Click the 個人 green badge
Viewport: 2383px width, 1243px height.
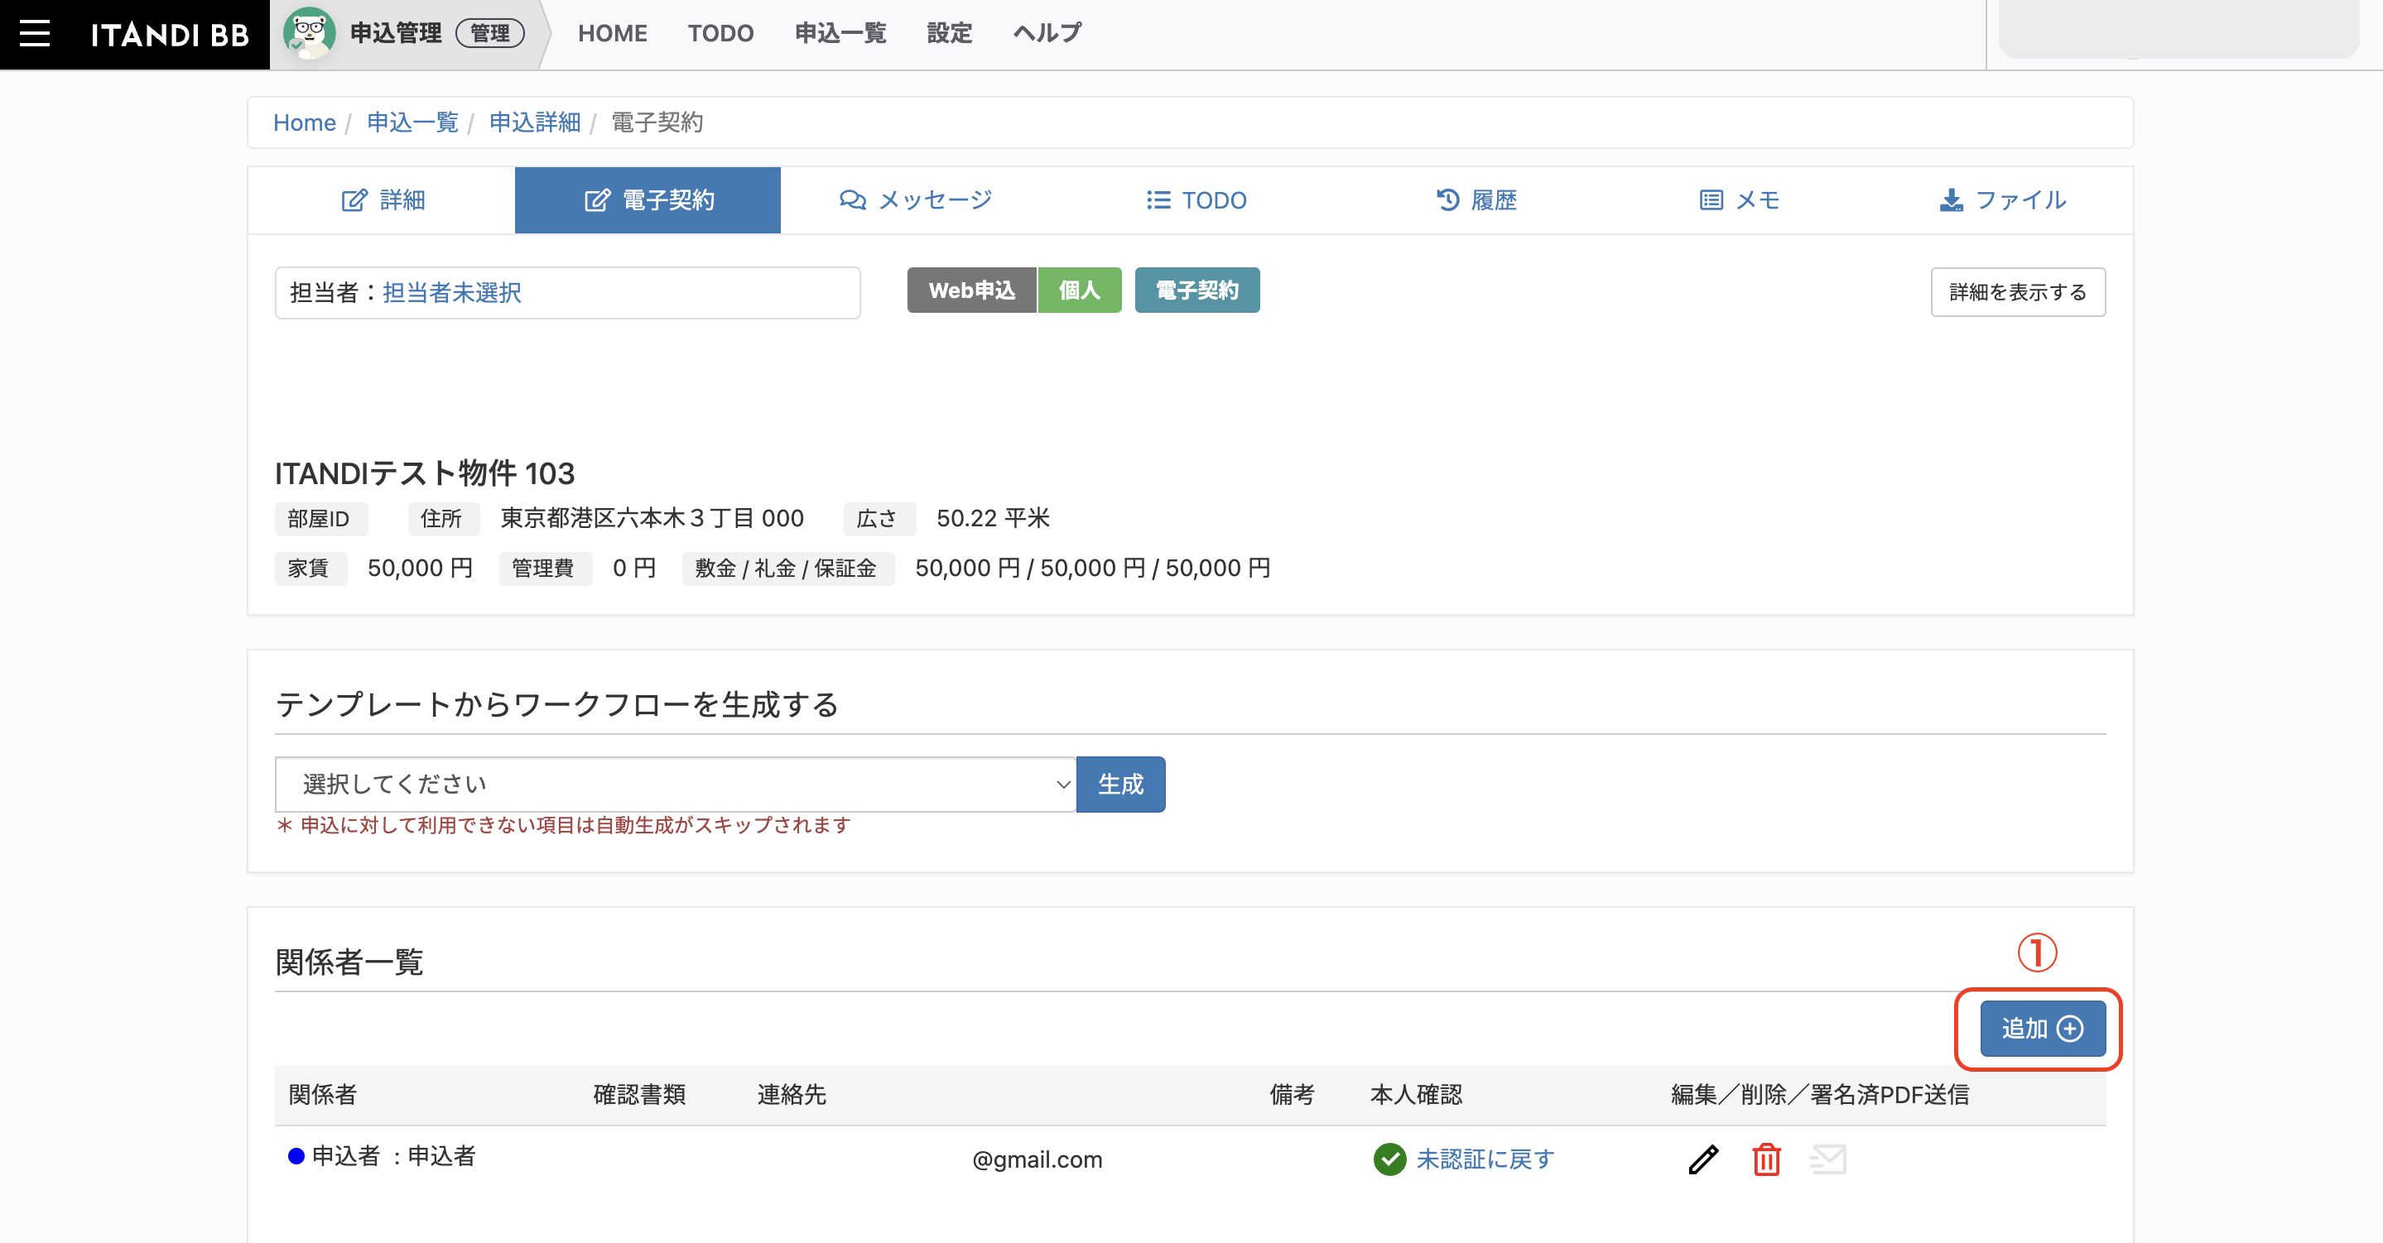pos(1079,290)
